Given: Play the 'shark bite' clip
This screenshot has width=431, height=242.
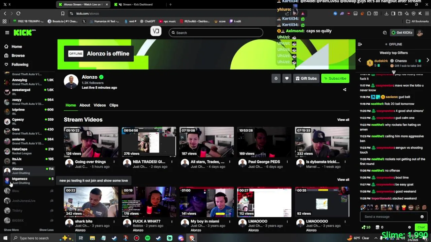Looking at the screenshot, I should (91, 202).
